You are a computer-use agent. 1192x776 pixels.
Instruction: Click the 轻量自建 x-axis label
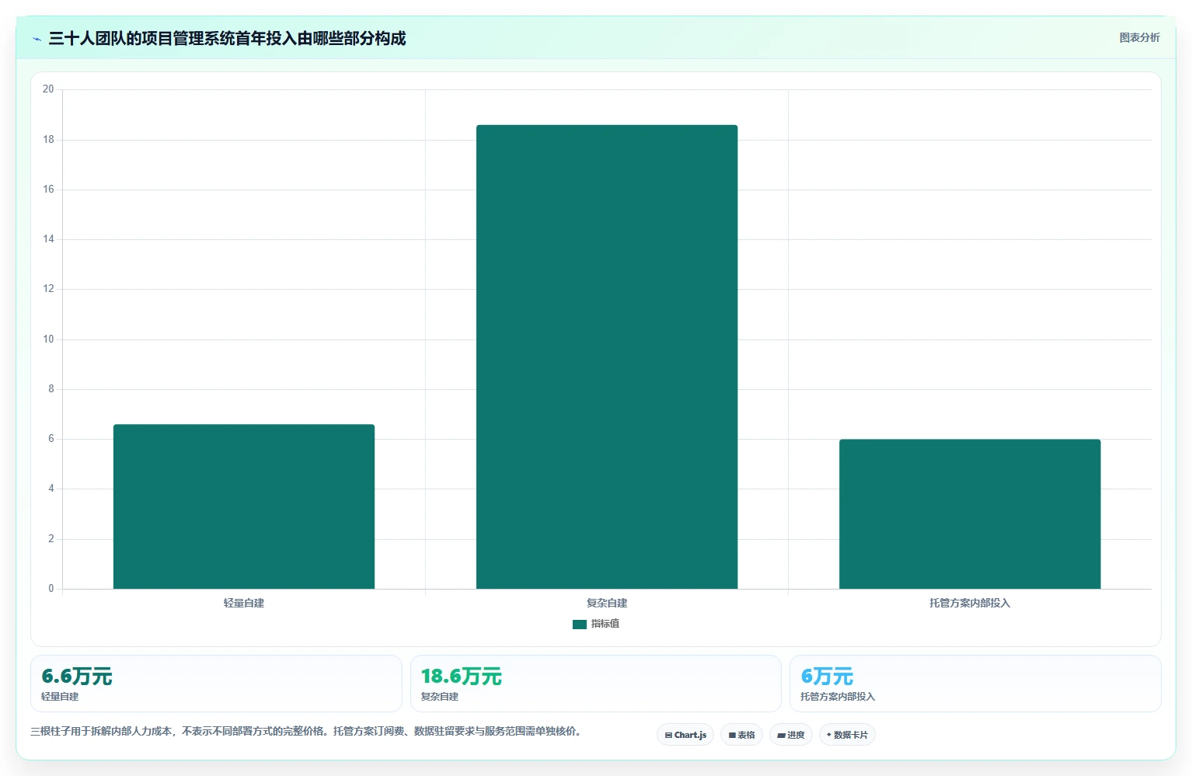244,603
